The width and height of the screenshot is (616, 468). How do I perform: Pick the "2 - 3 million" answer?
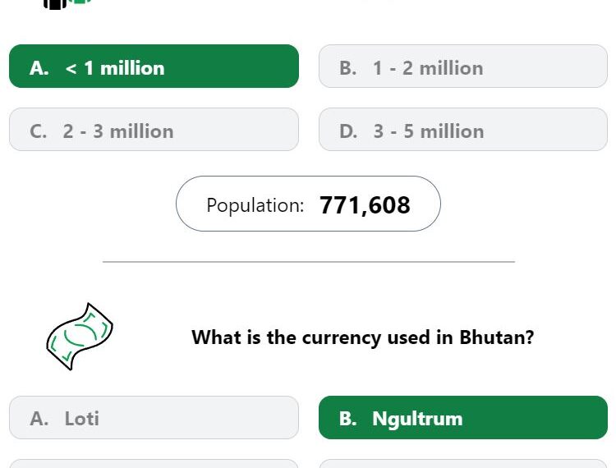[154, 130]
